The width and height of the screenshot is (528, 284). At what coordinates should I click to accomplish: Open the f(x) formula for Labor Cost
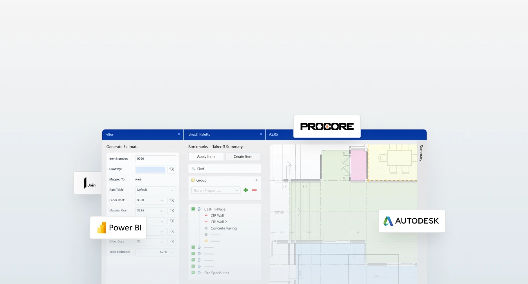[x=172, y=200]
